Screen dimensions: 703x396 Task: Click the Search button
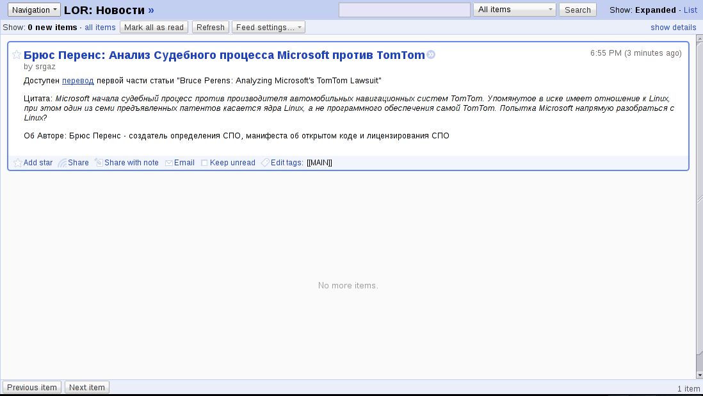tap(578, 10)
